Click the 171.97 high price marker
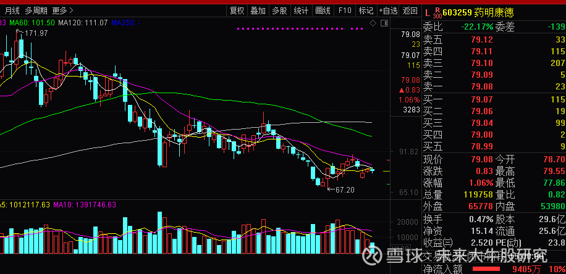The image size is (566, 274). [36, 33]
